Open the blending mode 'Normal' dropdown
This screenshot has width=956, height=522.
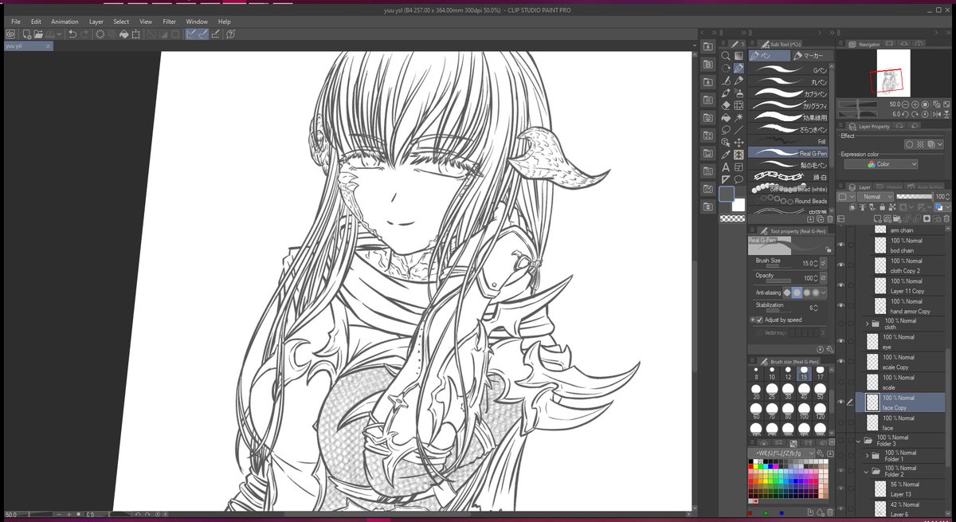coord(876,197)
